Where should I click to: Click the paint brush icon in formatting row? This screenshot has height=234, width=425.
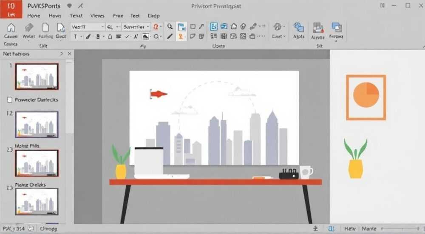pos(88,36)
